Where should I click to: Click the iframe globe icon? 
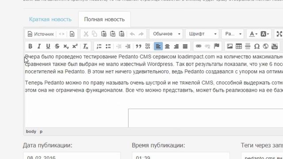click(x=265, y=46)
